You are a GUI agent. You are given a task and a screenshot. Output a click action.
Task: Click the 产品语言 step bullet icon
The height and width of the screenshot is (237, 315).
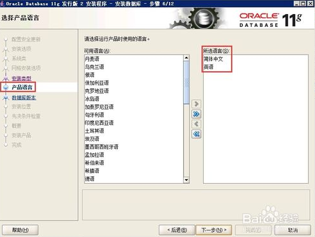point(6,87)
